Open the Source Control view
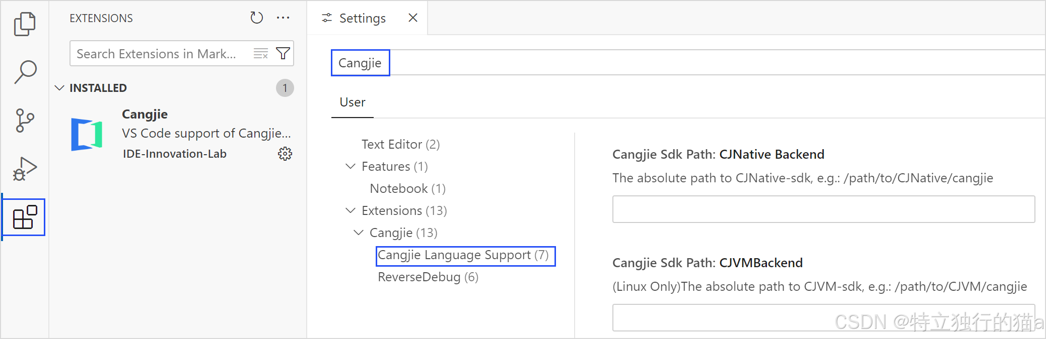The image size is (1046, 339). pyautogui.click(x=25, y=121)
